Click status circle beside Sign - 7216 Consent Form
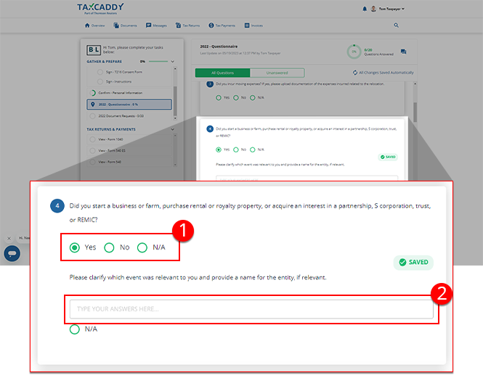This screenshot has width=483, height=378. [x=100, y=72]
